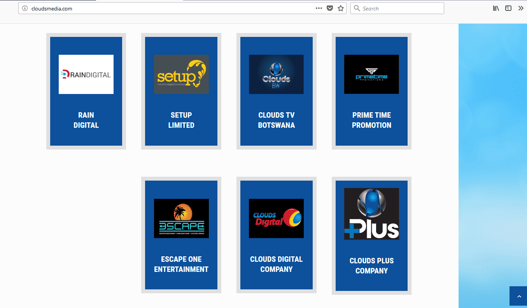Click into the Search box

click(397, 8)
